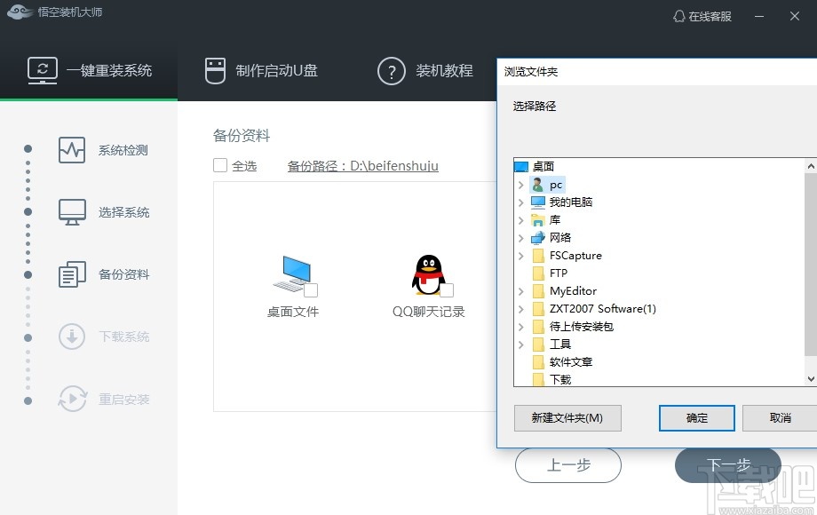Click the dialog scrollbar up arrow
This screenshot has height=515, width=817.
[x=809, y=164]
